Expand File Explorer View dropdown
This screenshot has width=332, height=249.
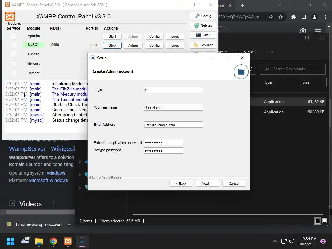(246, 52)
